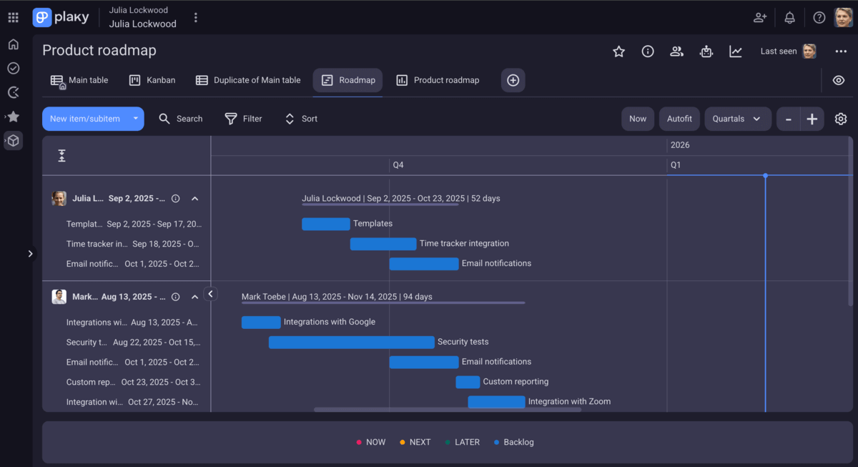This screenshot has width=858, height=467.
Task: Collapse Julia Lockwood's item group chevron
Action: coord(194,198)
